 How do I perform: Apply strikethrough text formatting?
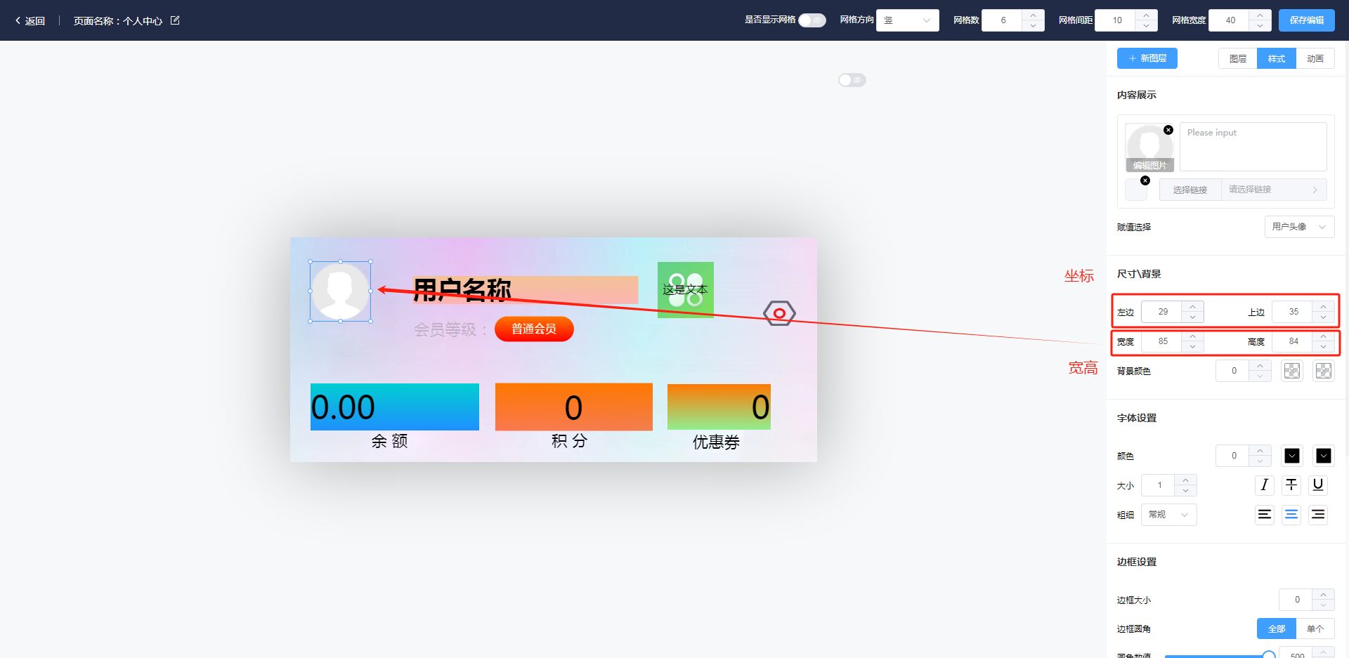pos(1291,485)
